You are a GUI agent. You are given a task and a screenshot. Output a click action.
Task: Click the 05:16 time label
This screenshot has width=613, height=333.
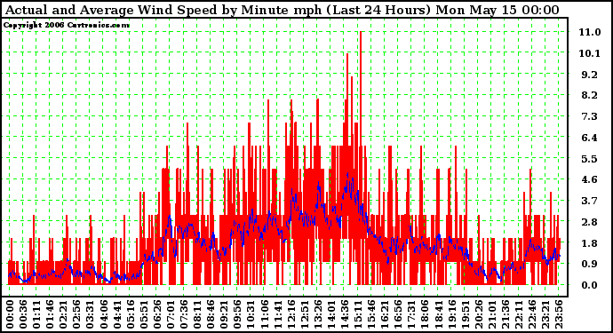pos(131,314)
